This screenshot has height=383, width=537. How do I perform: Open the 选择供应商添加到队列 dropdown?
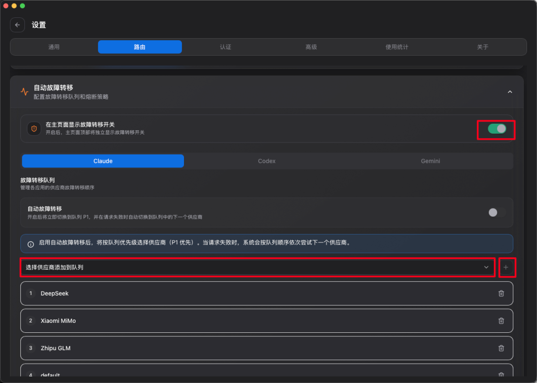coord(257,267)
